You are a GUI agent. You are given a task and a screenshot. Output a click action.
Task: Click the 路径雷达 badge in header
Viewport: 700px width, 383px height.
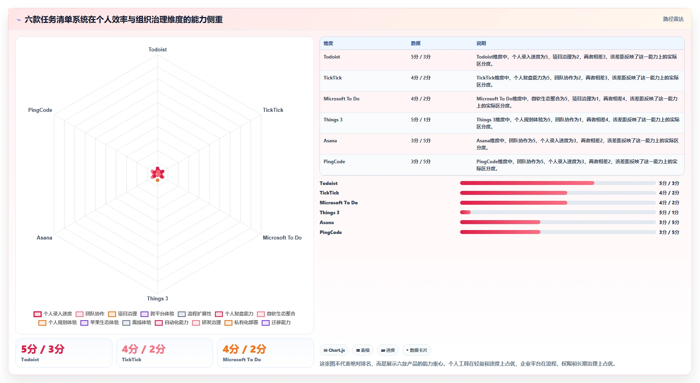(x=673, y=19)
